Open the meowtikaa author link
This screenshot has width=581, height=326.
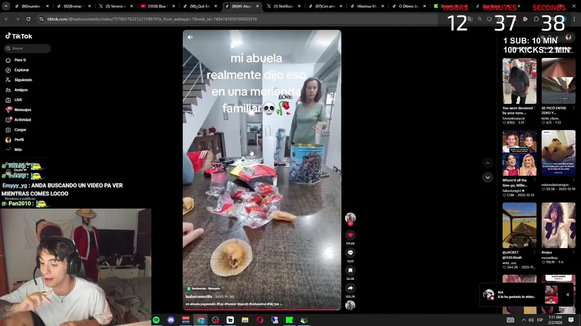click(x=549, y=258)
